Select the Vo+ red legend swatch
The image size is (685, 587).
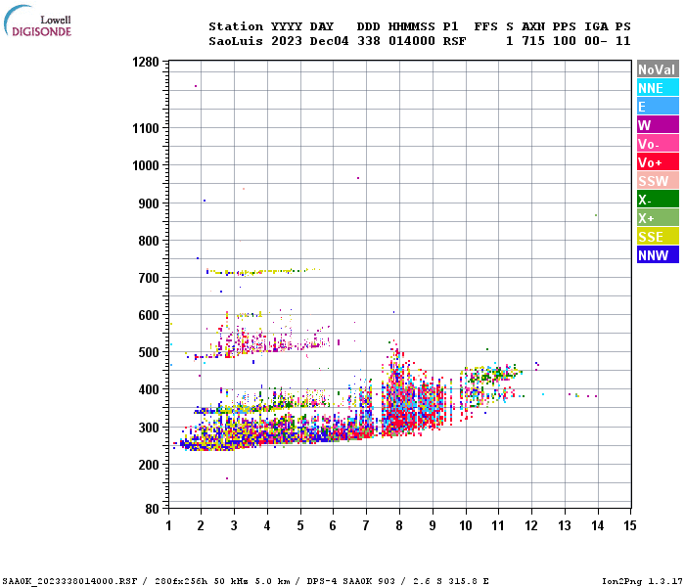coord(658,162)
